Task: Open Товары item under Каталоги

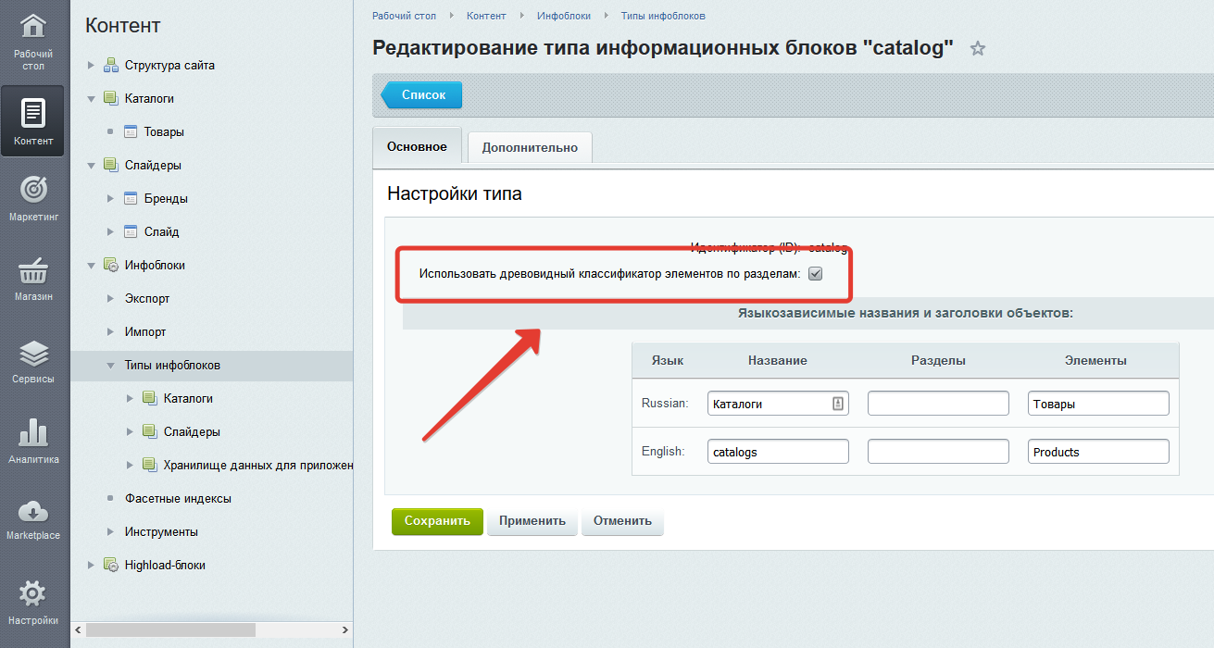Action: 164,131
